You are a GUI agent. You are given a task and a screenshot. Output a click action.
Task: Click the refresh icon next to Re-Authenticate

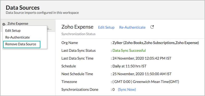[152, 27]
